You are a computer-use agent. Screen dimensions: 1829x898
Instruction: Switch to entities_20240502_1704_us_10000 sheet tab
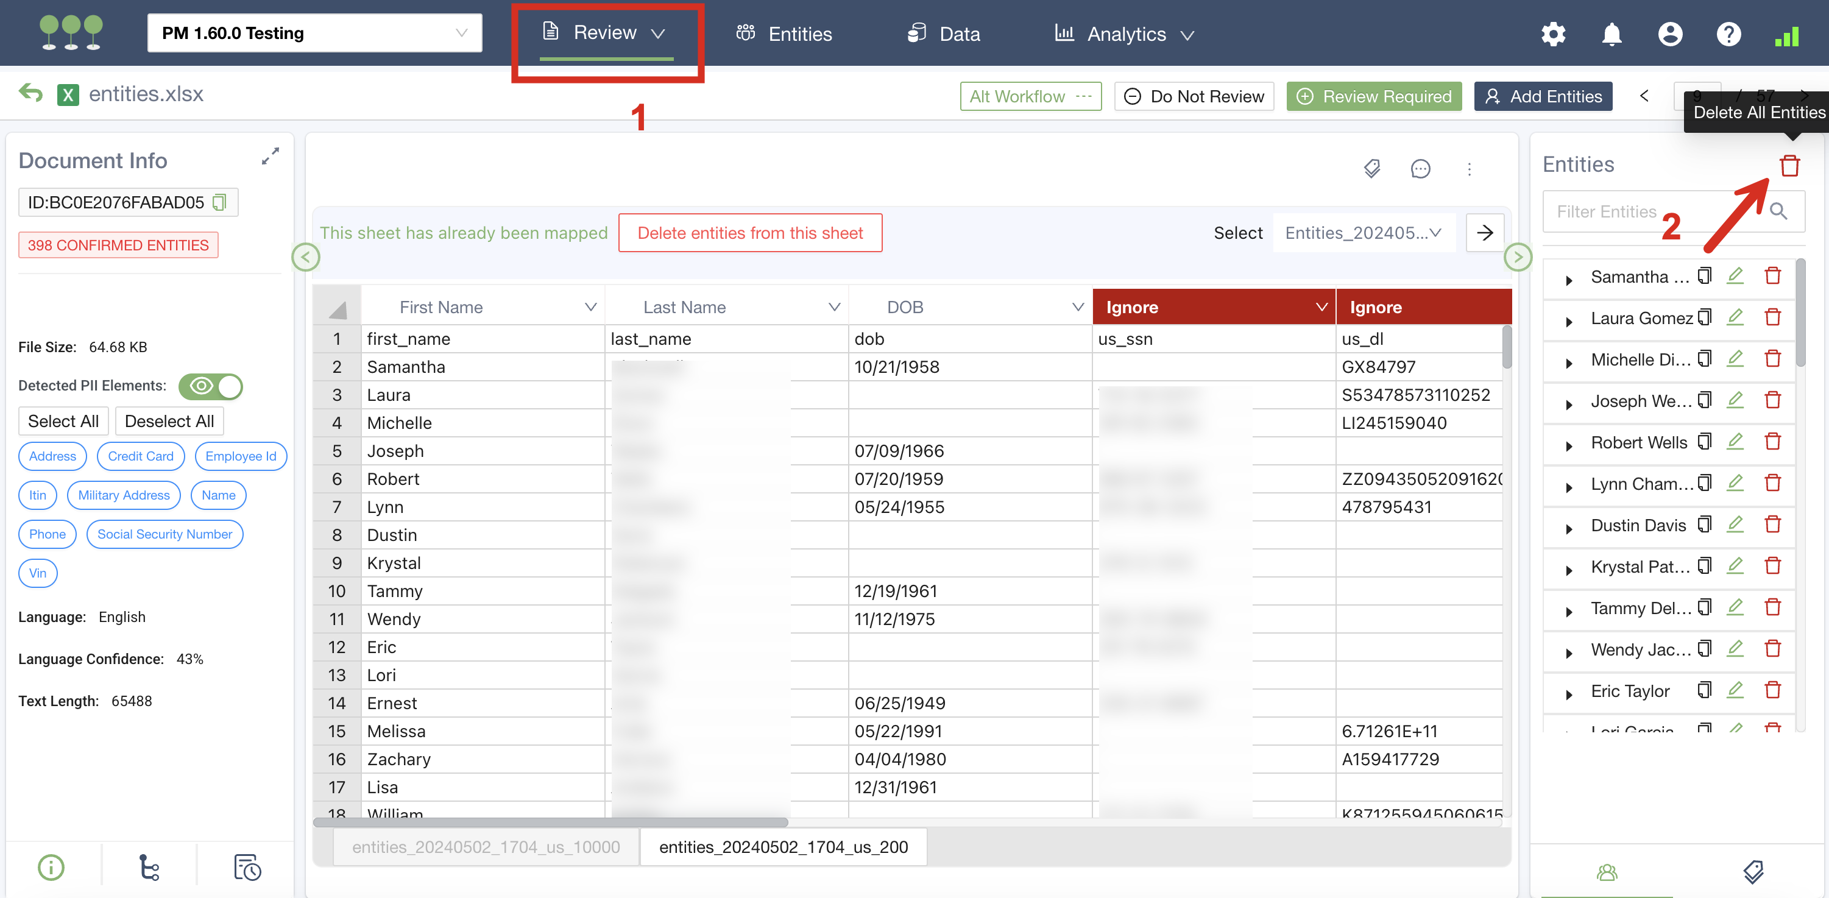pos(486,846)
